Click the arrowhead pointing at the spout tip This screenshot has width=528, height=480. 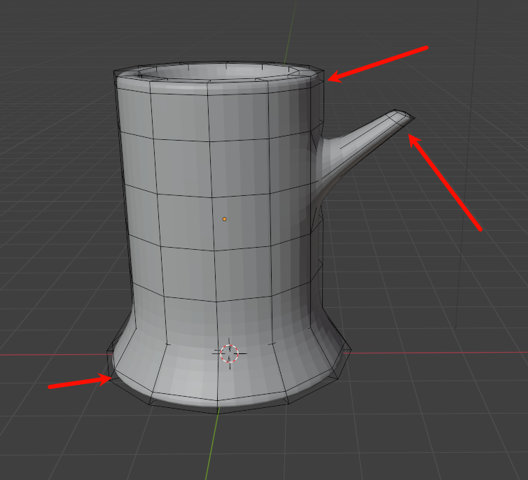point(412,138)
